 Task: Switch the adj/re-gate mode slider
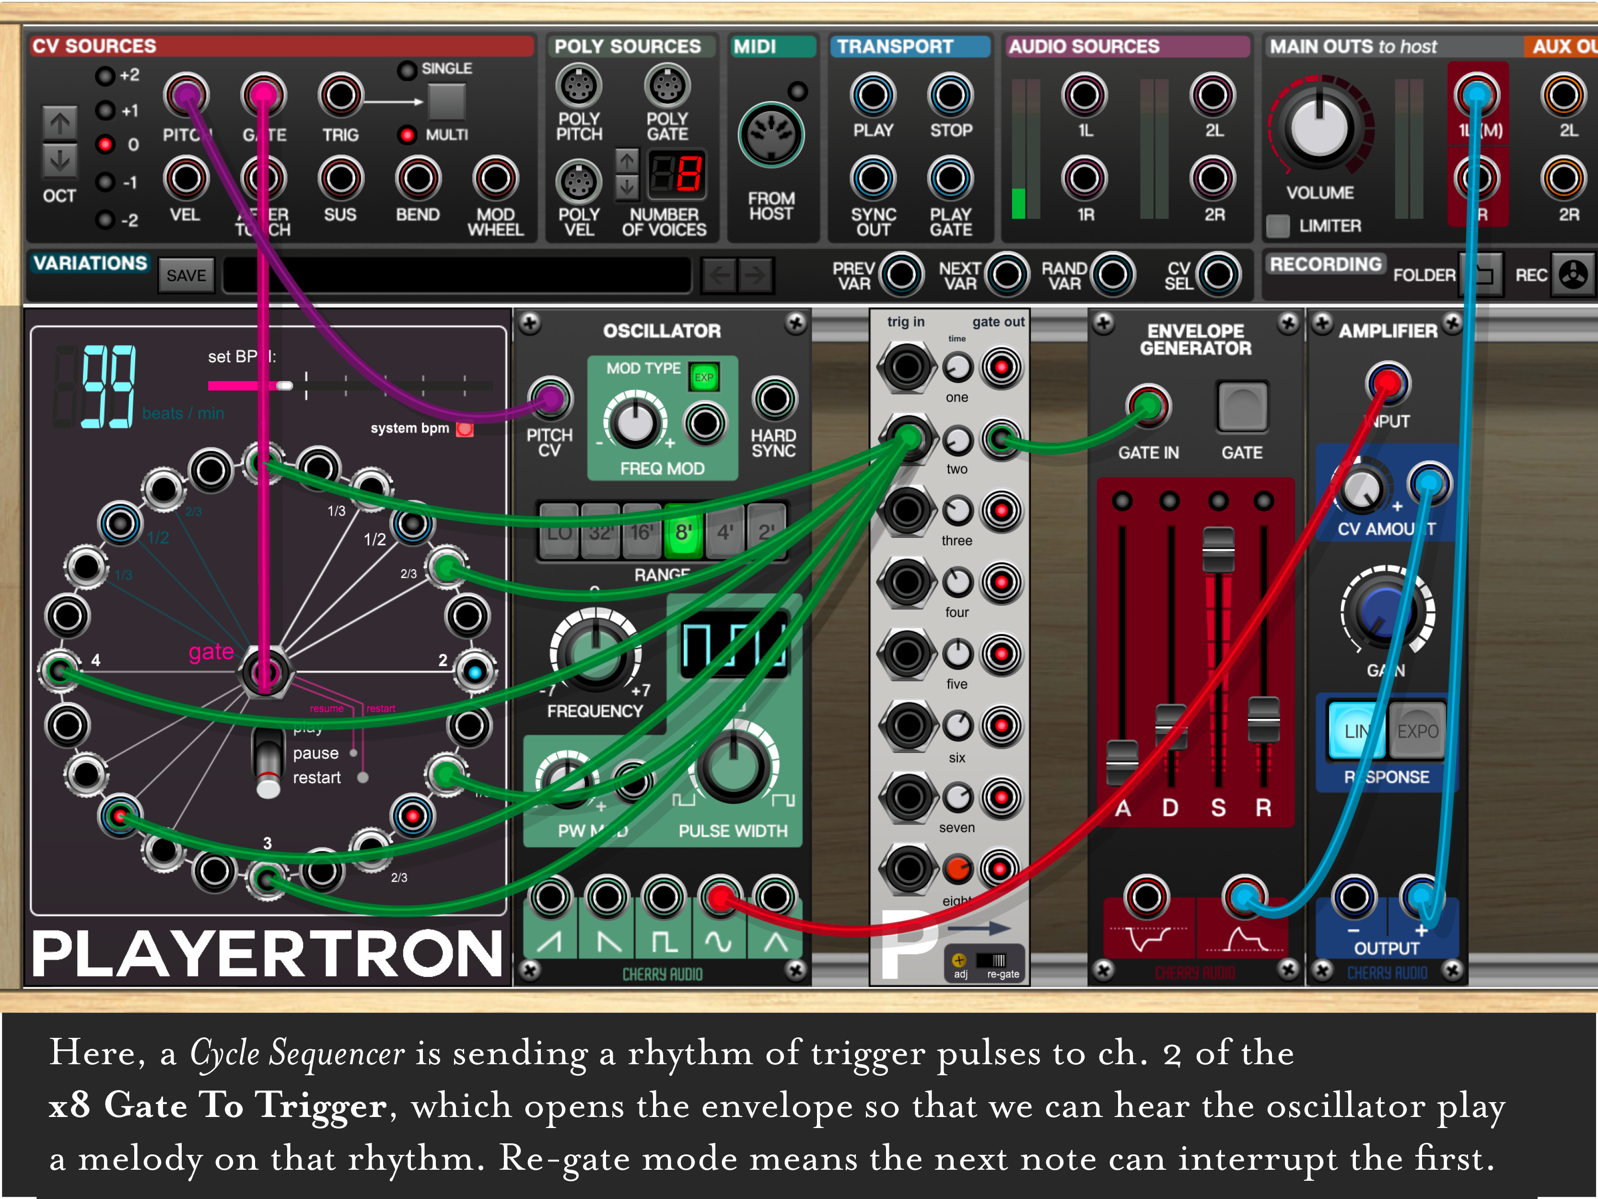991,960
